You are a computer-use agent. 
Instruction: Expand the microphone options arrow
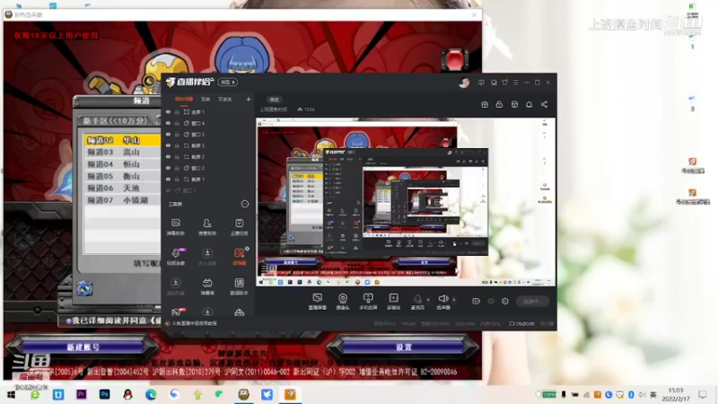click(x=428, y=300)
